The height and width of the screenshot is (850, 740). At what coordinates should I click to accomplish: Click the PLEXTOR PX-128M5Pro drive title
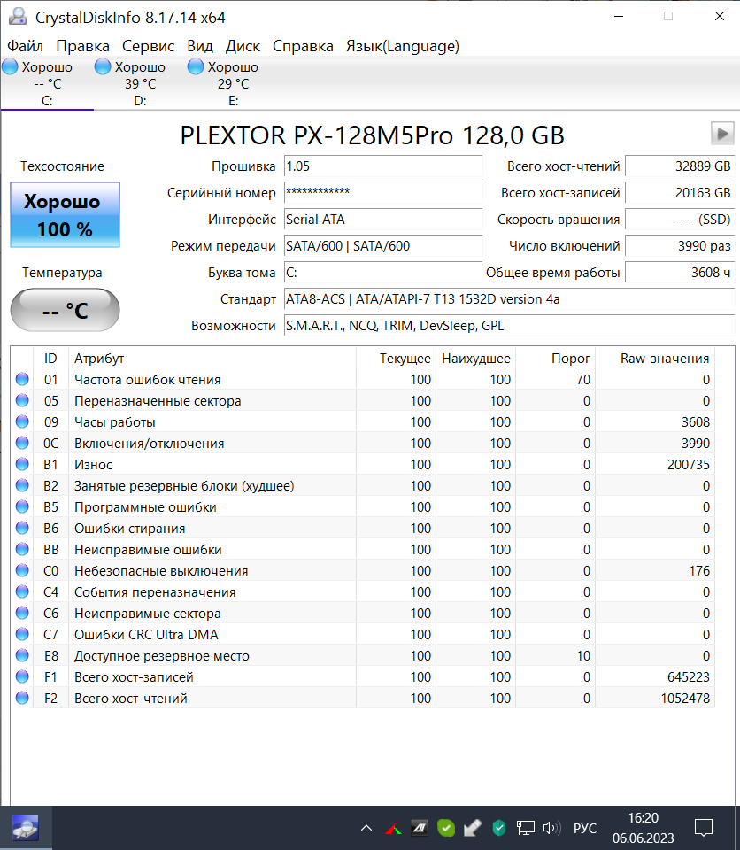click(372, 135)
